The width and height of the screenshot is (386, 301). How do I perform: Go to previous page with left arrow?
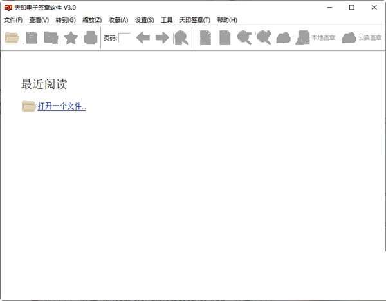[x=143, y=38]
